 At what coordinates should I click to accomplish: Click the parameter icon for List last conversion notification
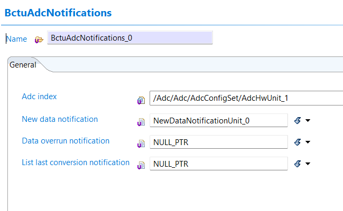tap(141, 165)
